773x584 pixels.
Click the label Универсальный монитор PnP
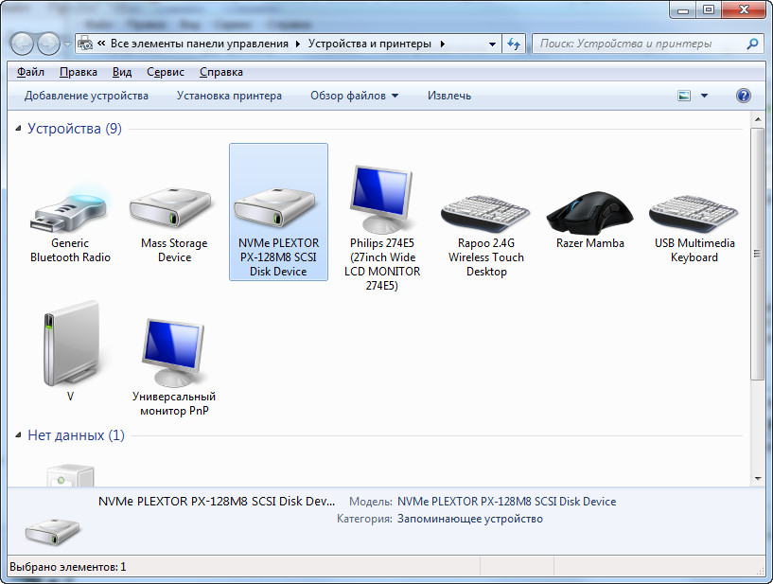click(x=174, y=403)
